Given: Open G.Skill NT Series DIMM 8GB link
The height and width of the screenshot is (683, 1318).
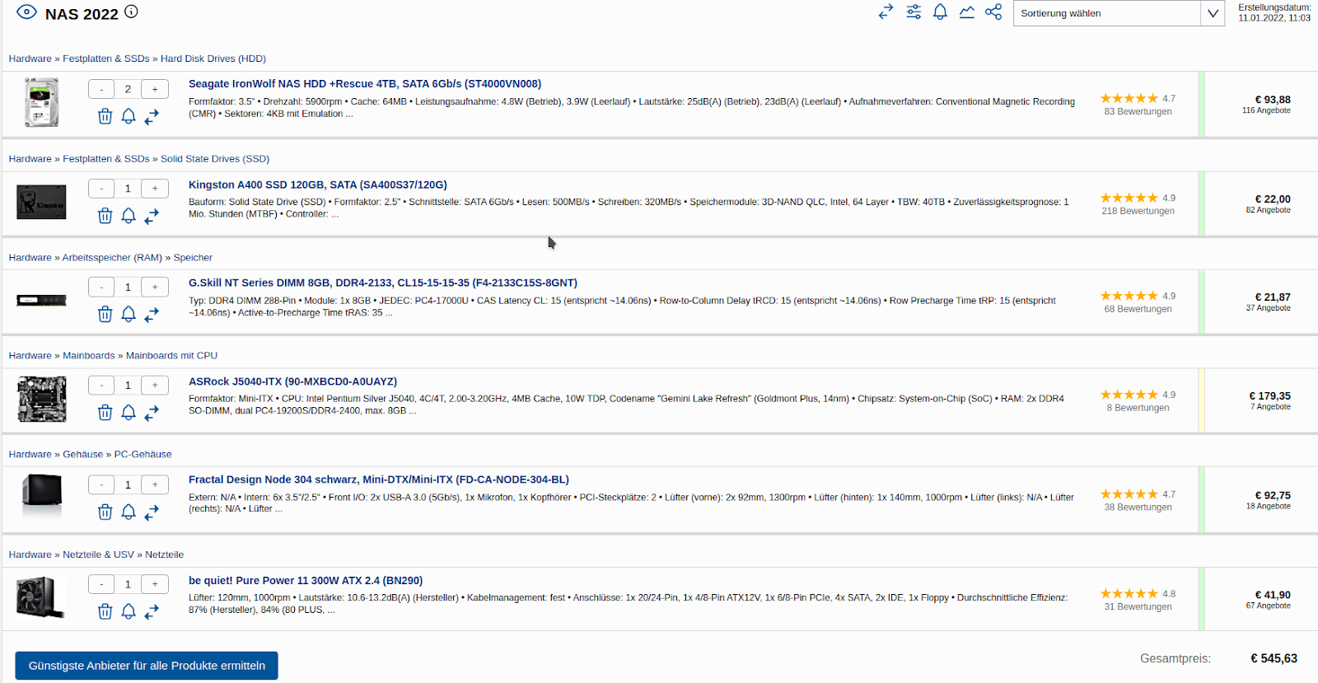Looking at the screenshot, I should pyautogui.click(x=383, y=283).
